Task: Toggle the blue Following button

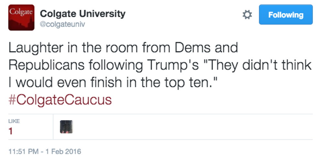Action: point(286,15)
